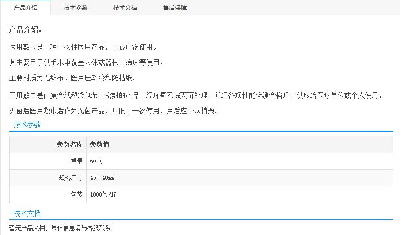
Task: Click the line mentioning 覆盖人体或器械
Action: (87, 63)
